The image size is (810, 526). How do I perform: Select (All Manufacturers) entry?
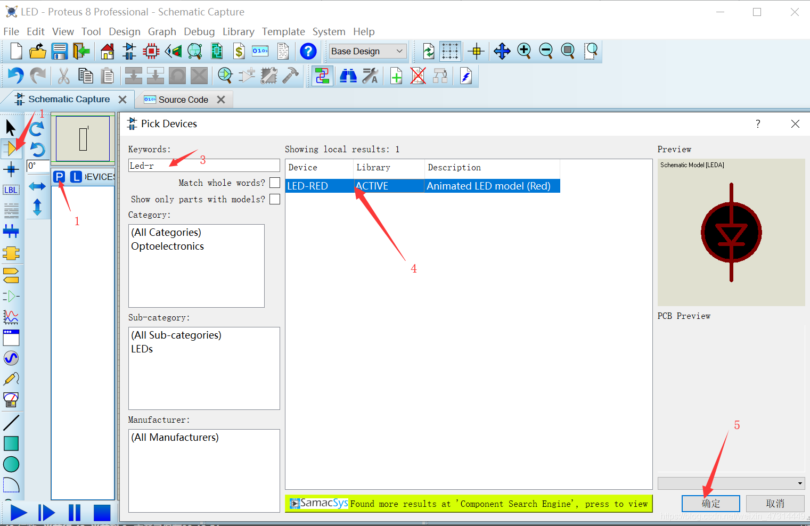pos(175,437)
